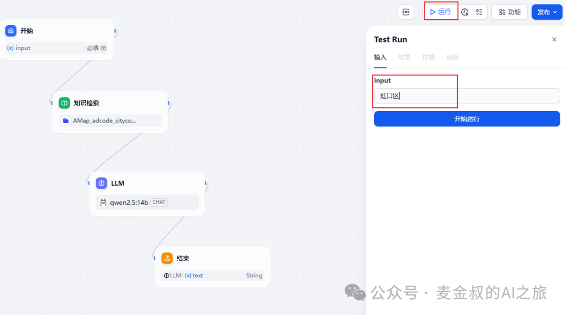Click the qwen2.5:14b model icon
The width and height of the screenshot is (565, 315).
[x=104, y=202]
